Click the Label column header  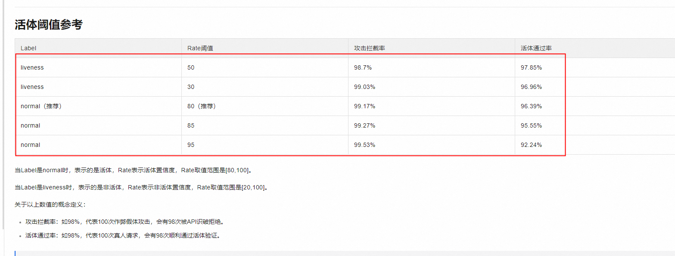click(x=28, y=48)
